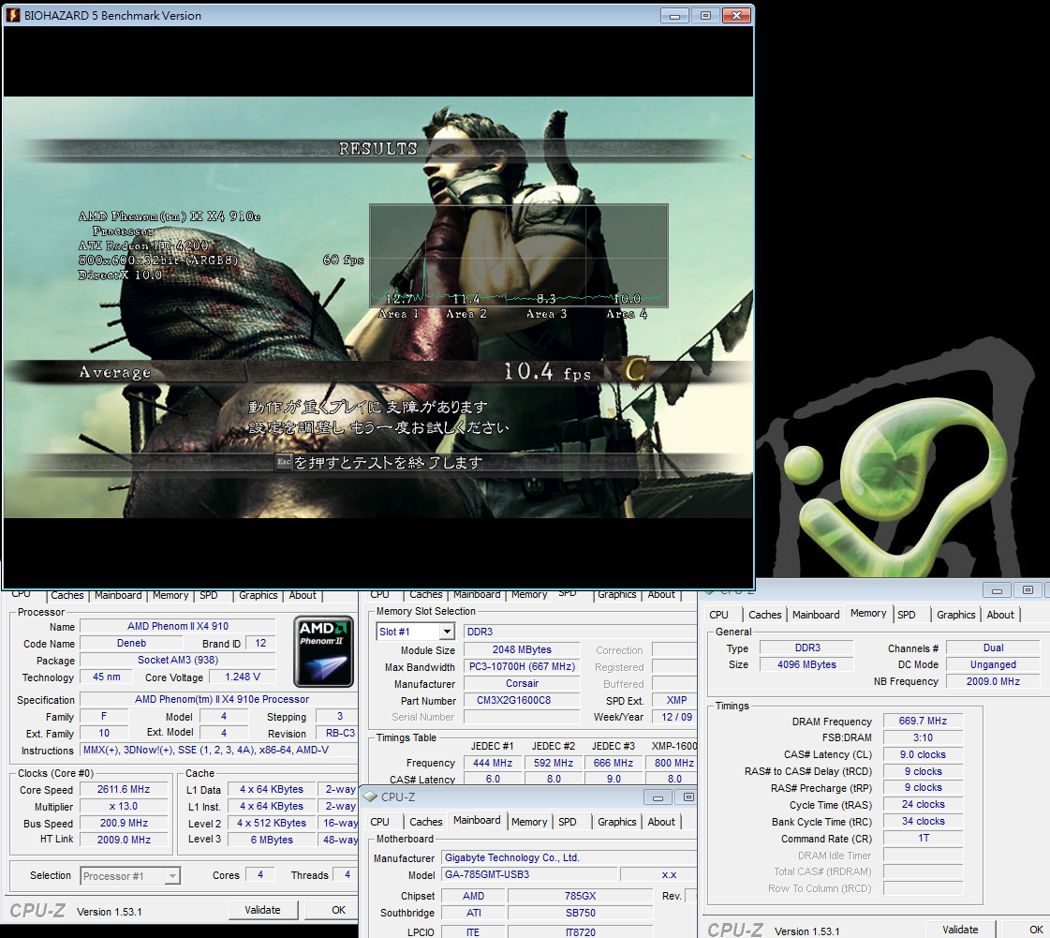The height and width of the screenshot is (938, 1050).
Task: Click the motherboard Model field GA-785GMT-USB3
Action: (529, 874)
